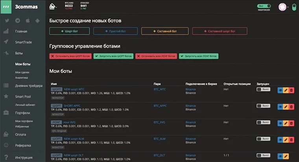Screen dimensions: 299x162
Task: View the NEW шорт WTC bot (eye icon)
Action: point(280,90)
